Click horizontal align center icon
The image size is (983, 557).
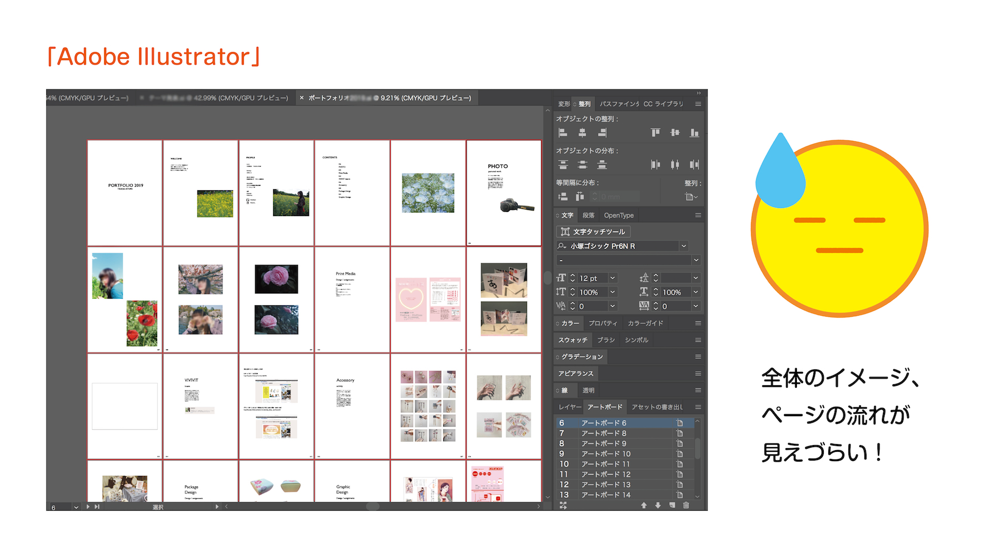[582, 133]
